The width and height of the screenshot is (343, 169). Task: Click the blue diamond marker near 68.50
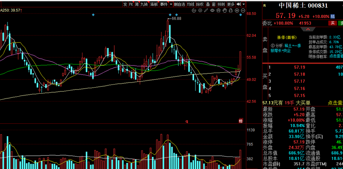point(241,15)
